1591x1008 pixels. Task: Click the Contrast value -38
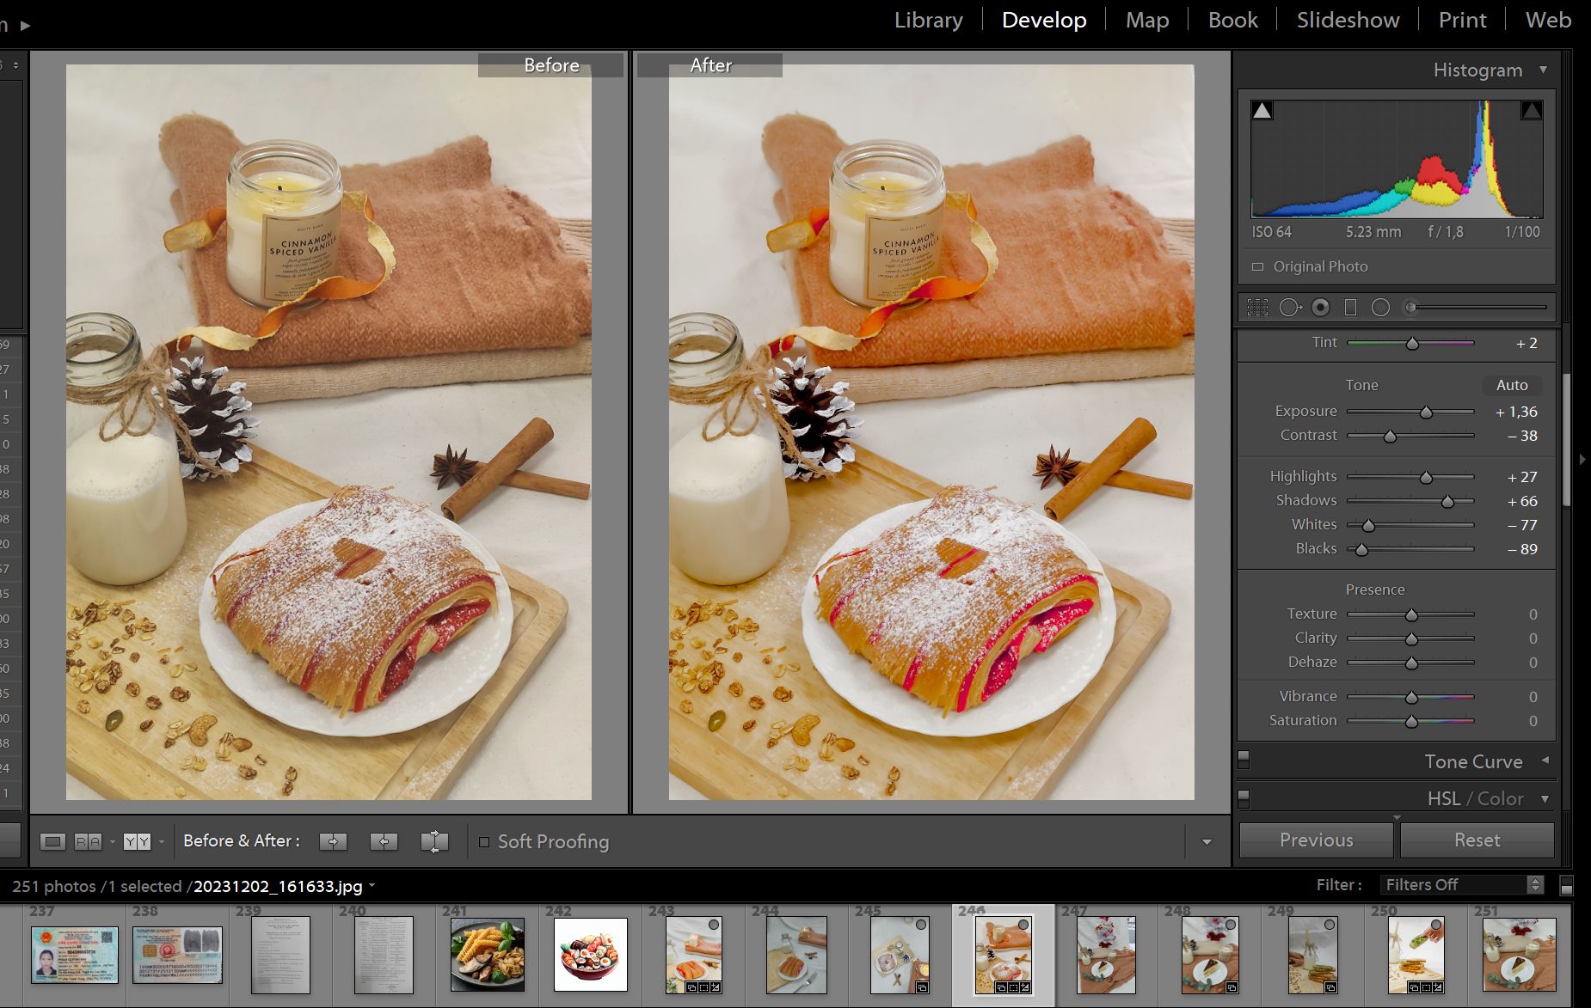(x=1522, y=436)
